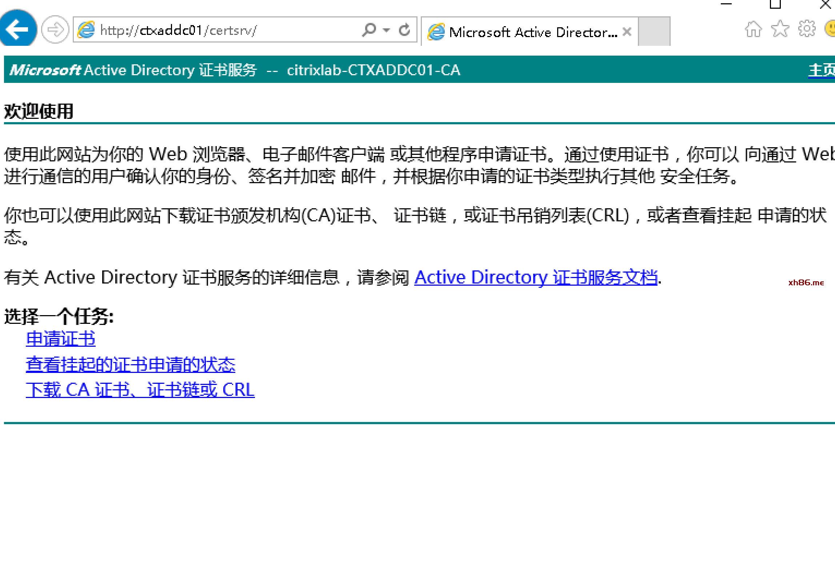The height and width of the screenshot is (571, 835).
Task: Open the Tools gear icon
Action: [807, 29]
